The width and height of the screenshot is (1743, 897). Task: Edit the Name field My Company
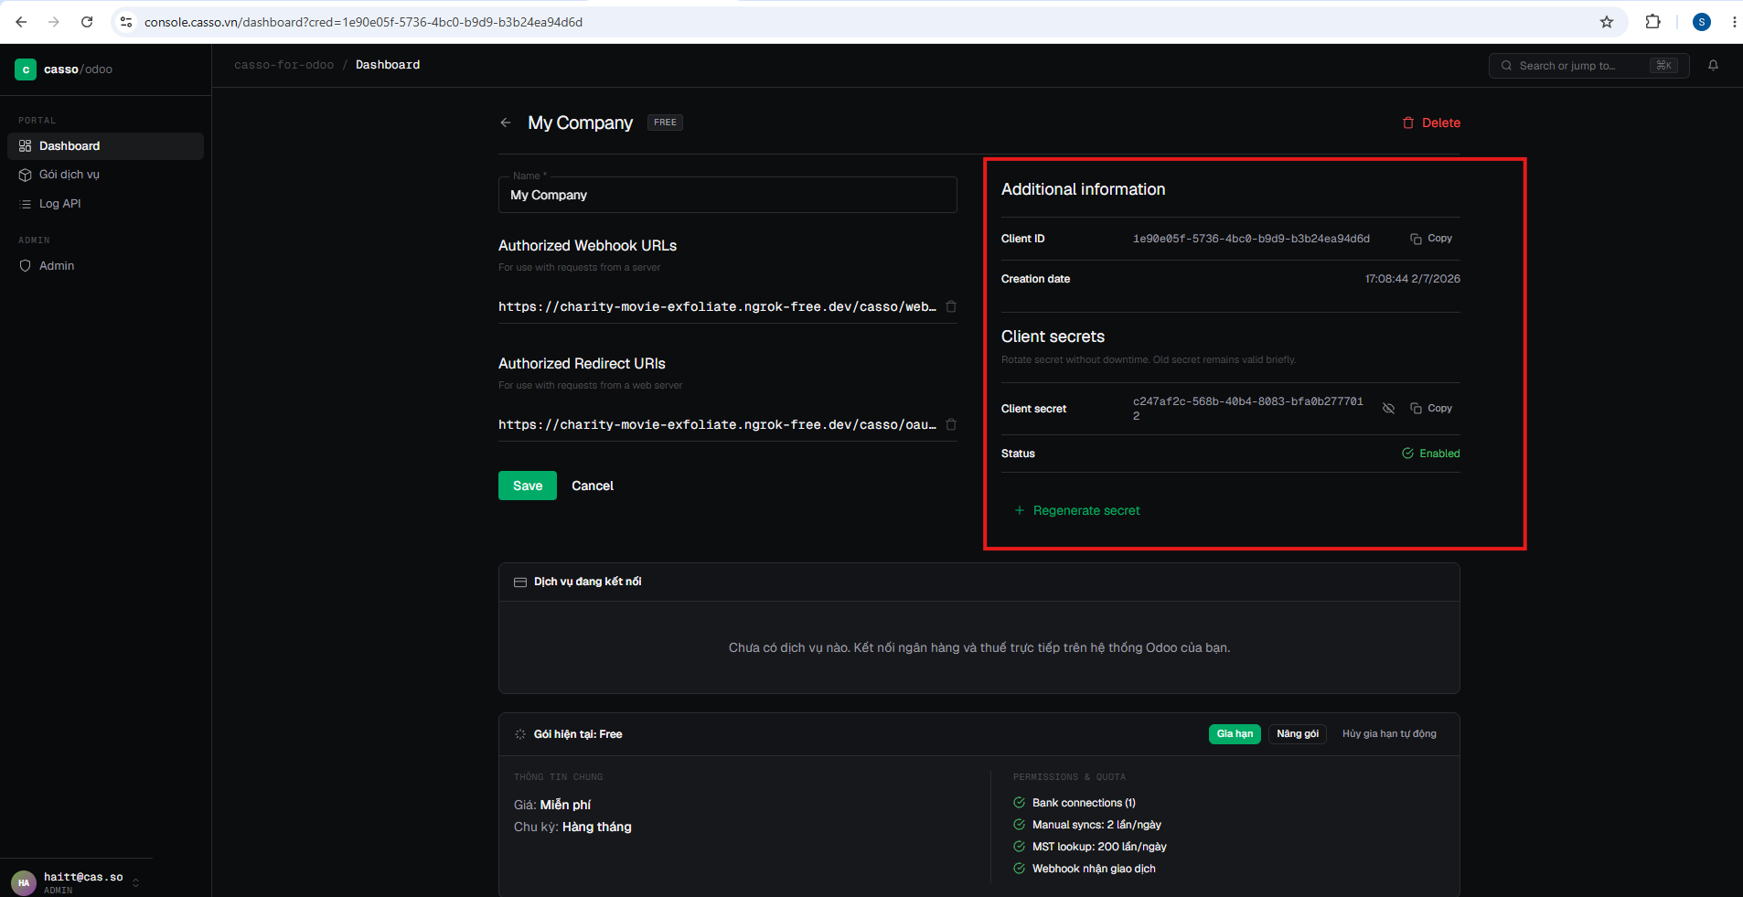pyautogui.click(x=728, y=195)
